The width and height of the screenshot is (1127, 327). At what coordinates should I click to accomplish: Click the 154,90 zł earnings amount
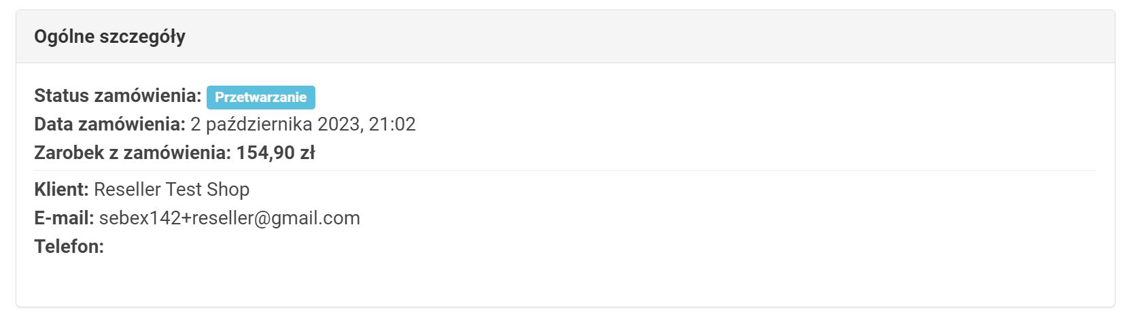275,153
